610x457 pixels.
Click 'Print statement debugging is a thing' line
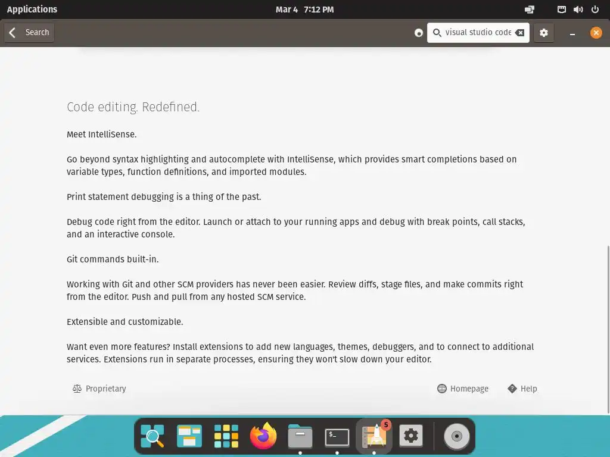pos(164,197)
